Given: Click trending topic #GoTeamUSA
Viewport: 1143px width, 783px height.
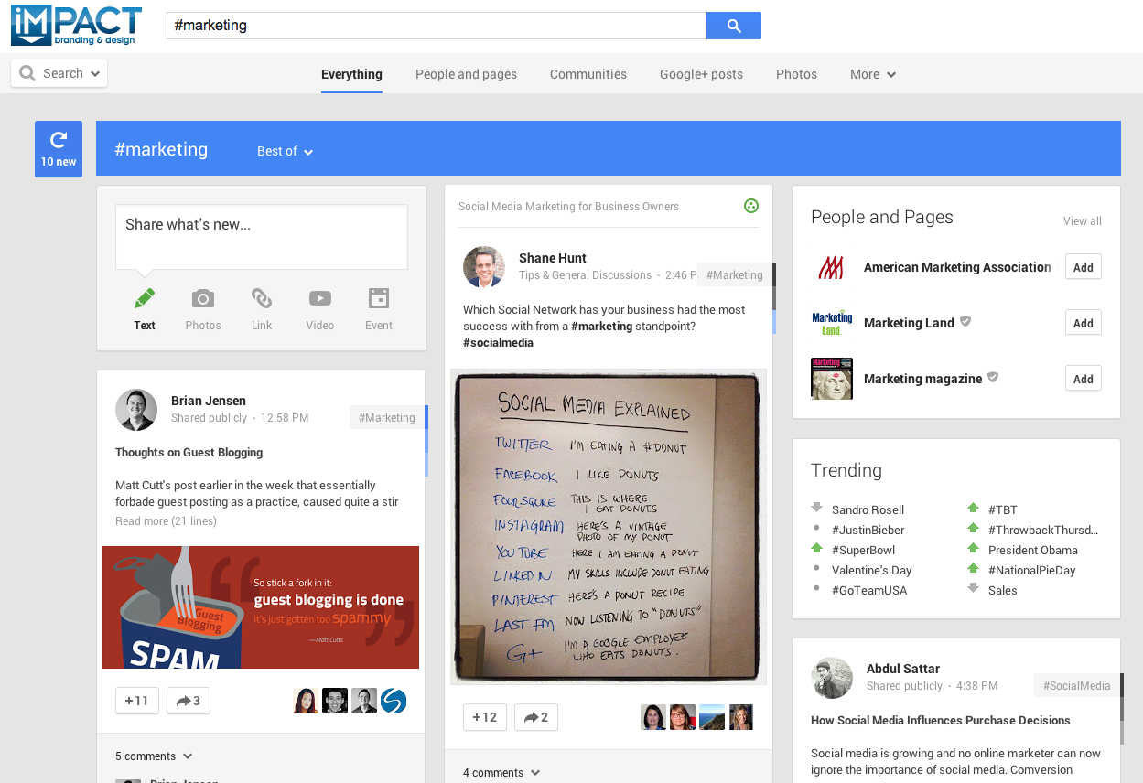Looking at the screenshot, I should [869, 590].
